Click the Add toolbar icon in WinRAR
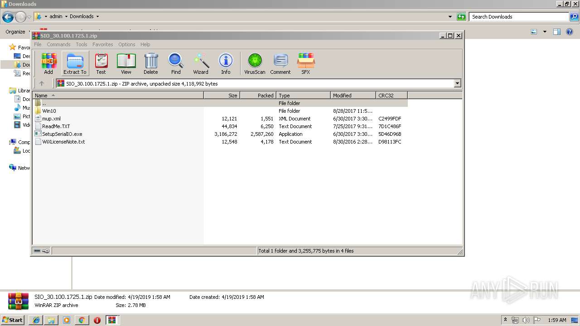Image resolution: width=580 pixels, height=326 pixels. click(48, 63)
